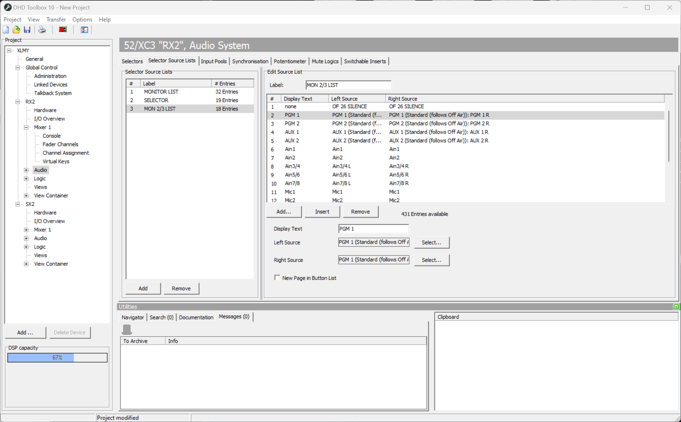Save the project with the floppy disk icon
The height and width of the screenshot is (422, 681).
(x=27, y=29)
